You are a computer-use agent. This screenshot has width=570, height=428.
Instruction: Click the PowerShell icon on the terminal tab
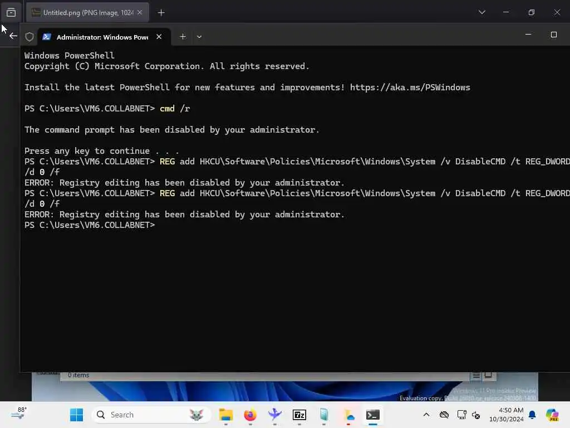(x=47, y=37)
